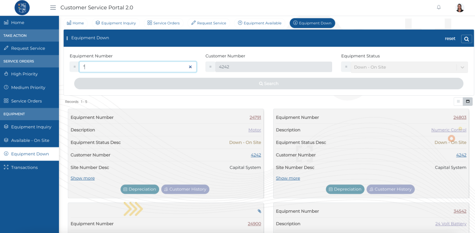Clear the Equipment Number field
Screen dimensions: 475x233
[x=190, y=67]
